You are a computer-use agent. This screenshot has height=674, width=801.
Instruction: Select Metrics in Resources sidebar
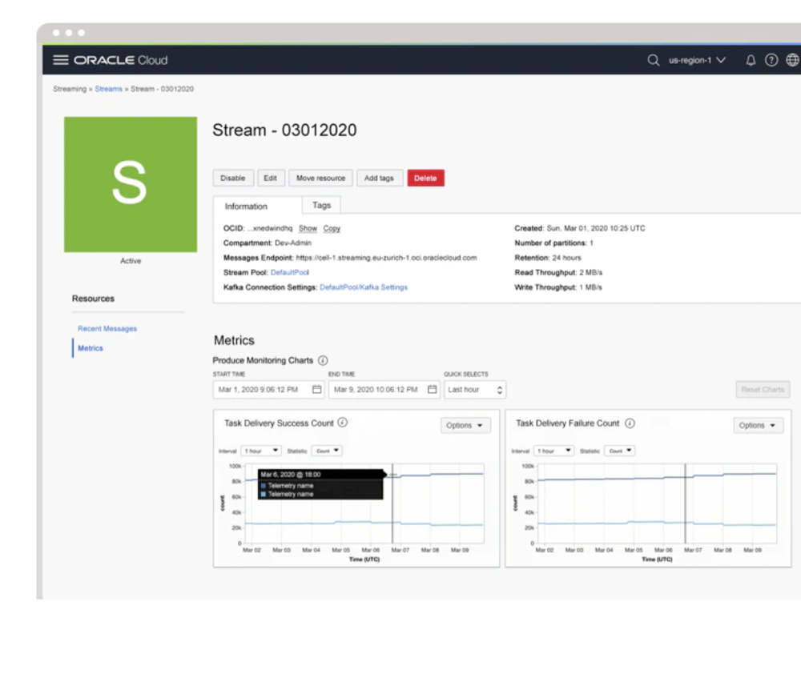tap(91, 348)
